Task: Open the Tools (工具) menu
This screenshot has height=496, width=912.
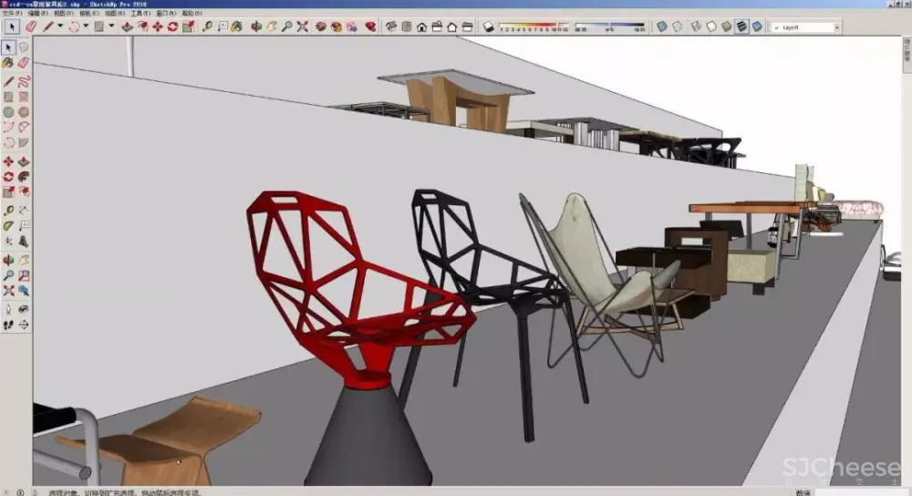Action: [140, 15]
